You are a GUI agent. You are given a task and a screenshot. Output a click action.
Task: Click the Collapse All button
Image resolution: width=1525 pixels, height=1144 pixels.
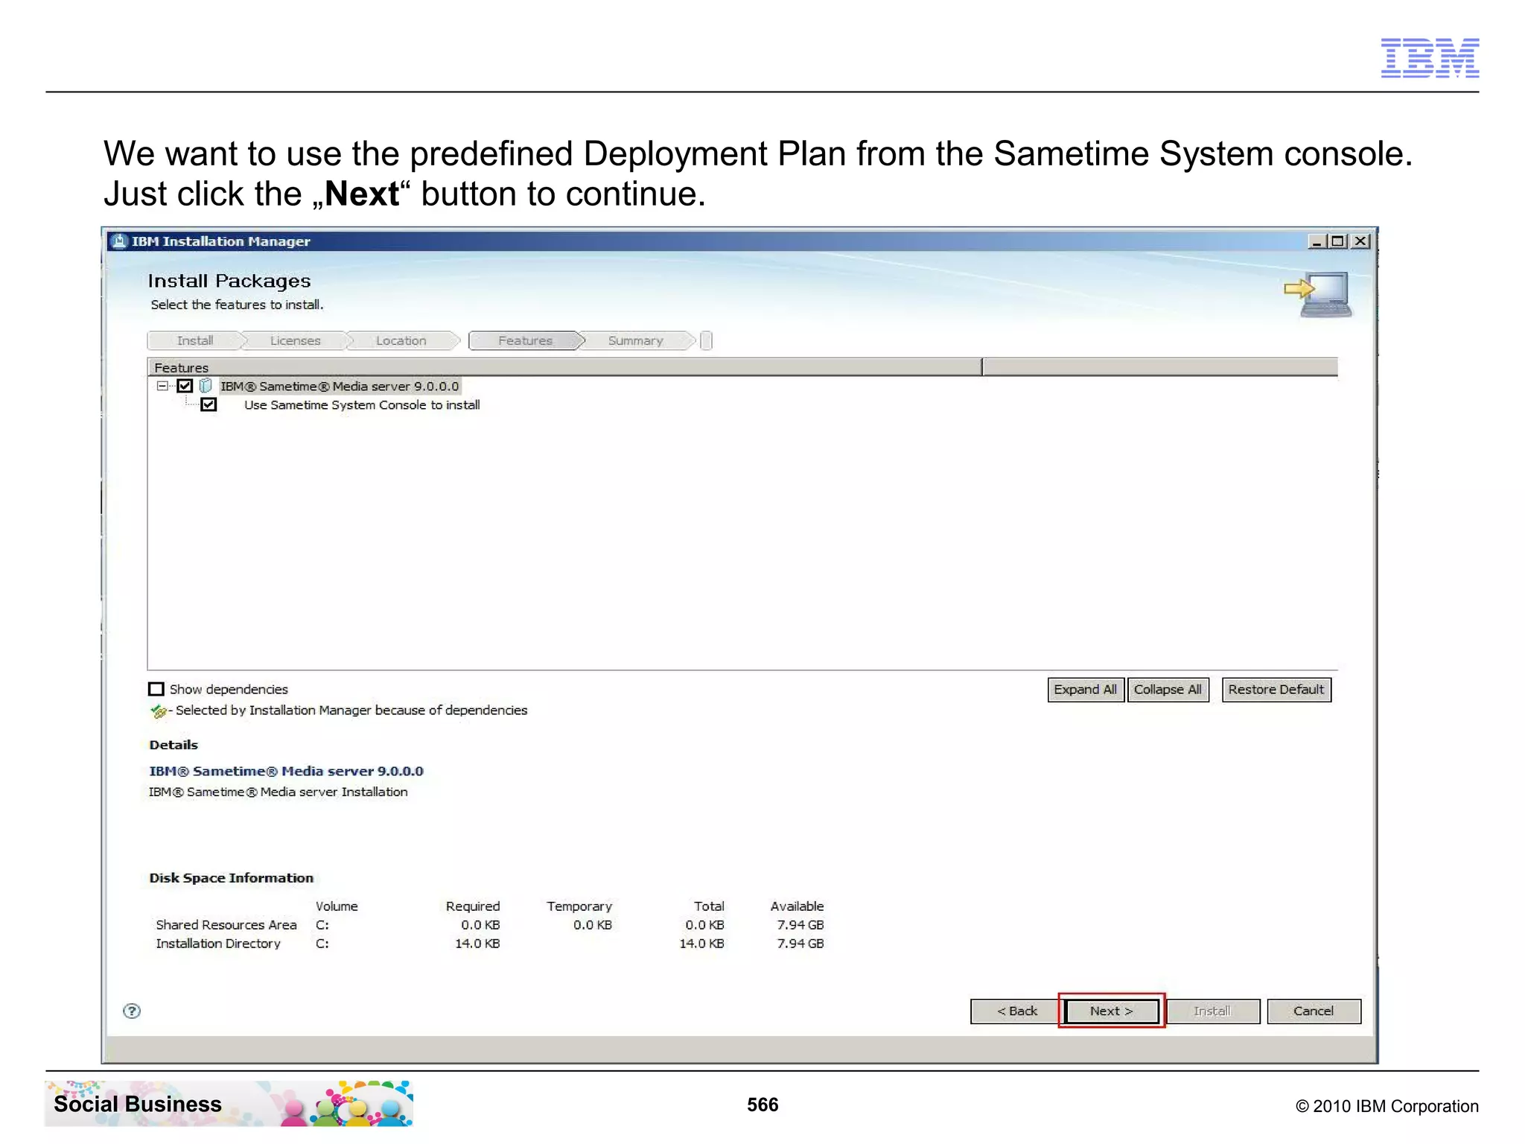coord(1168,690)
